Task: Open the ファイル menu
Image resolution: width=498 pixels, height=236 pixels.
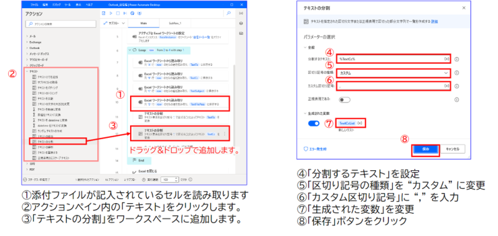Action: (34, 5)
